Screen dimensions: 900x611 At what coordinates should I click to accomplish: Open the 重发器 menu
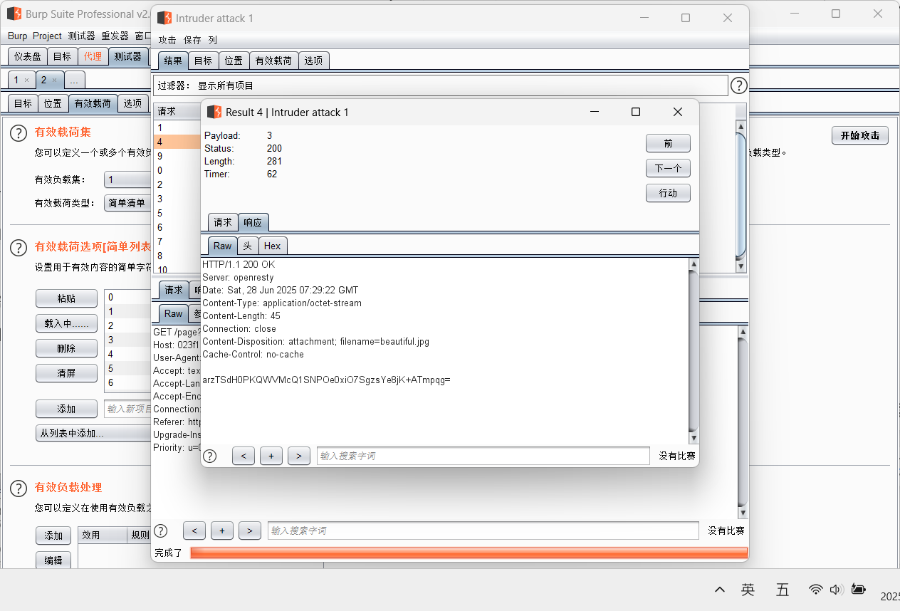coord(115,36)
